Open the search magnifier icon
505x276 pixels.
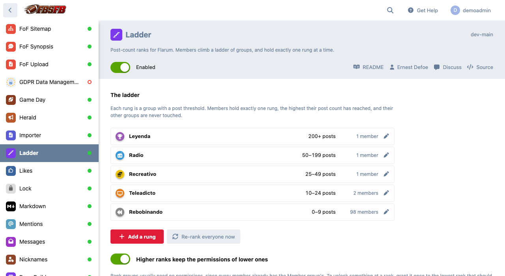pos(390,10)
